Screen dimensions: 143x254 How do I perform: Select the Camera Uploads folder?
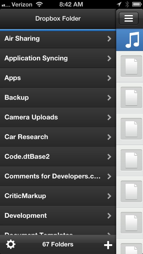[x=58, y=117]
